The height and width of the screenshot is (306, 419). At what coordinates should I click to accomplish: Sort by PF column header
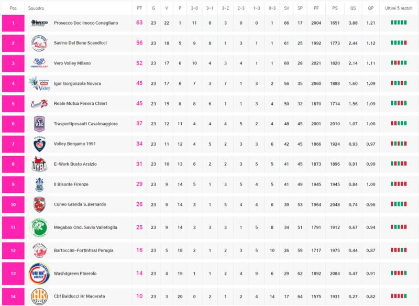(316, 8)
